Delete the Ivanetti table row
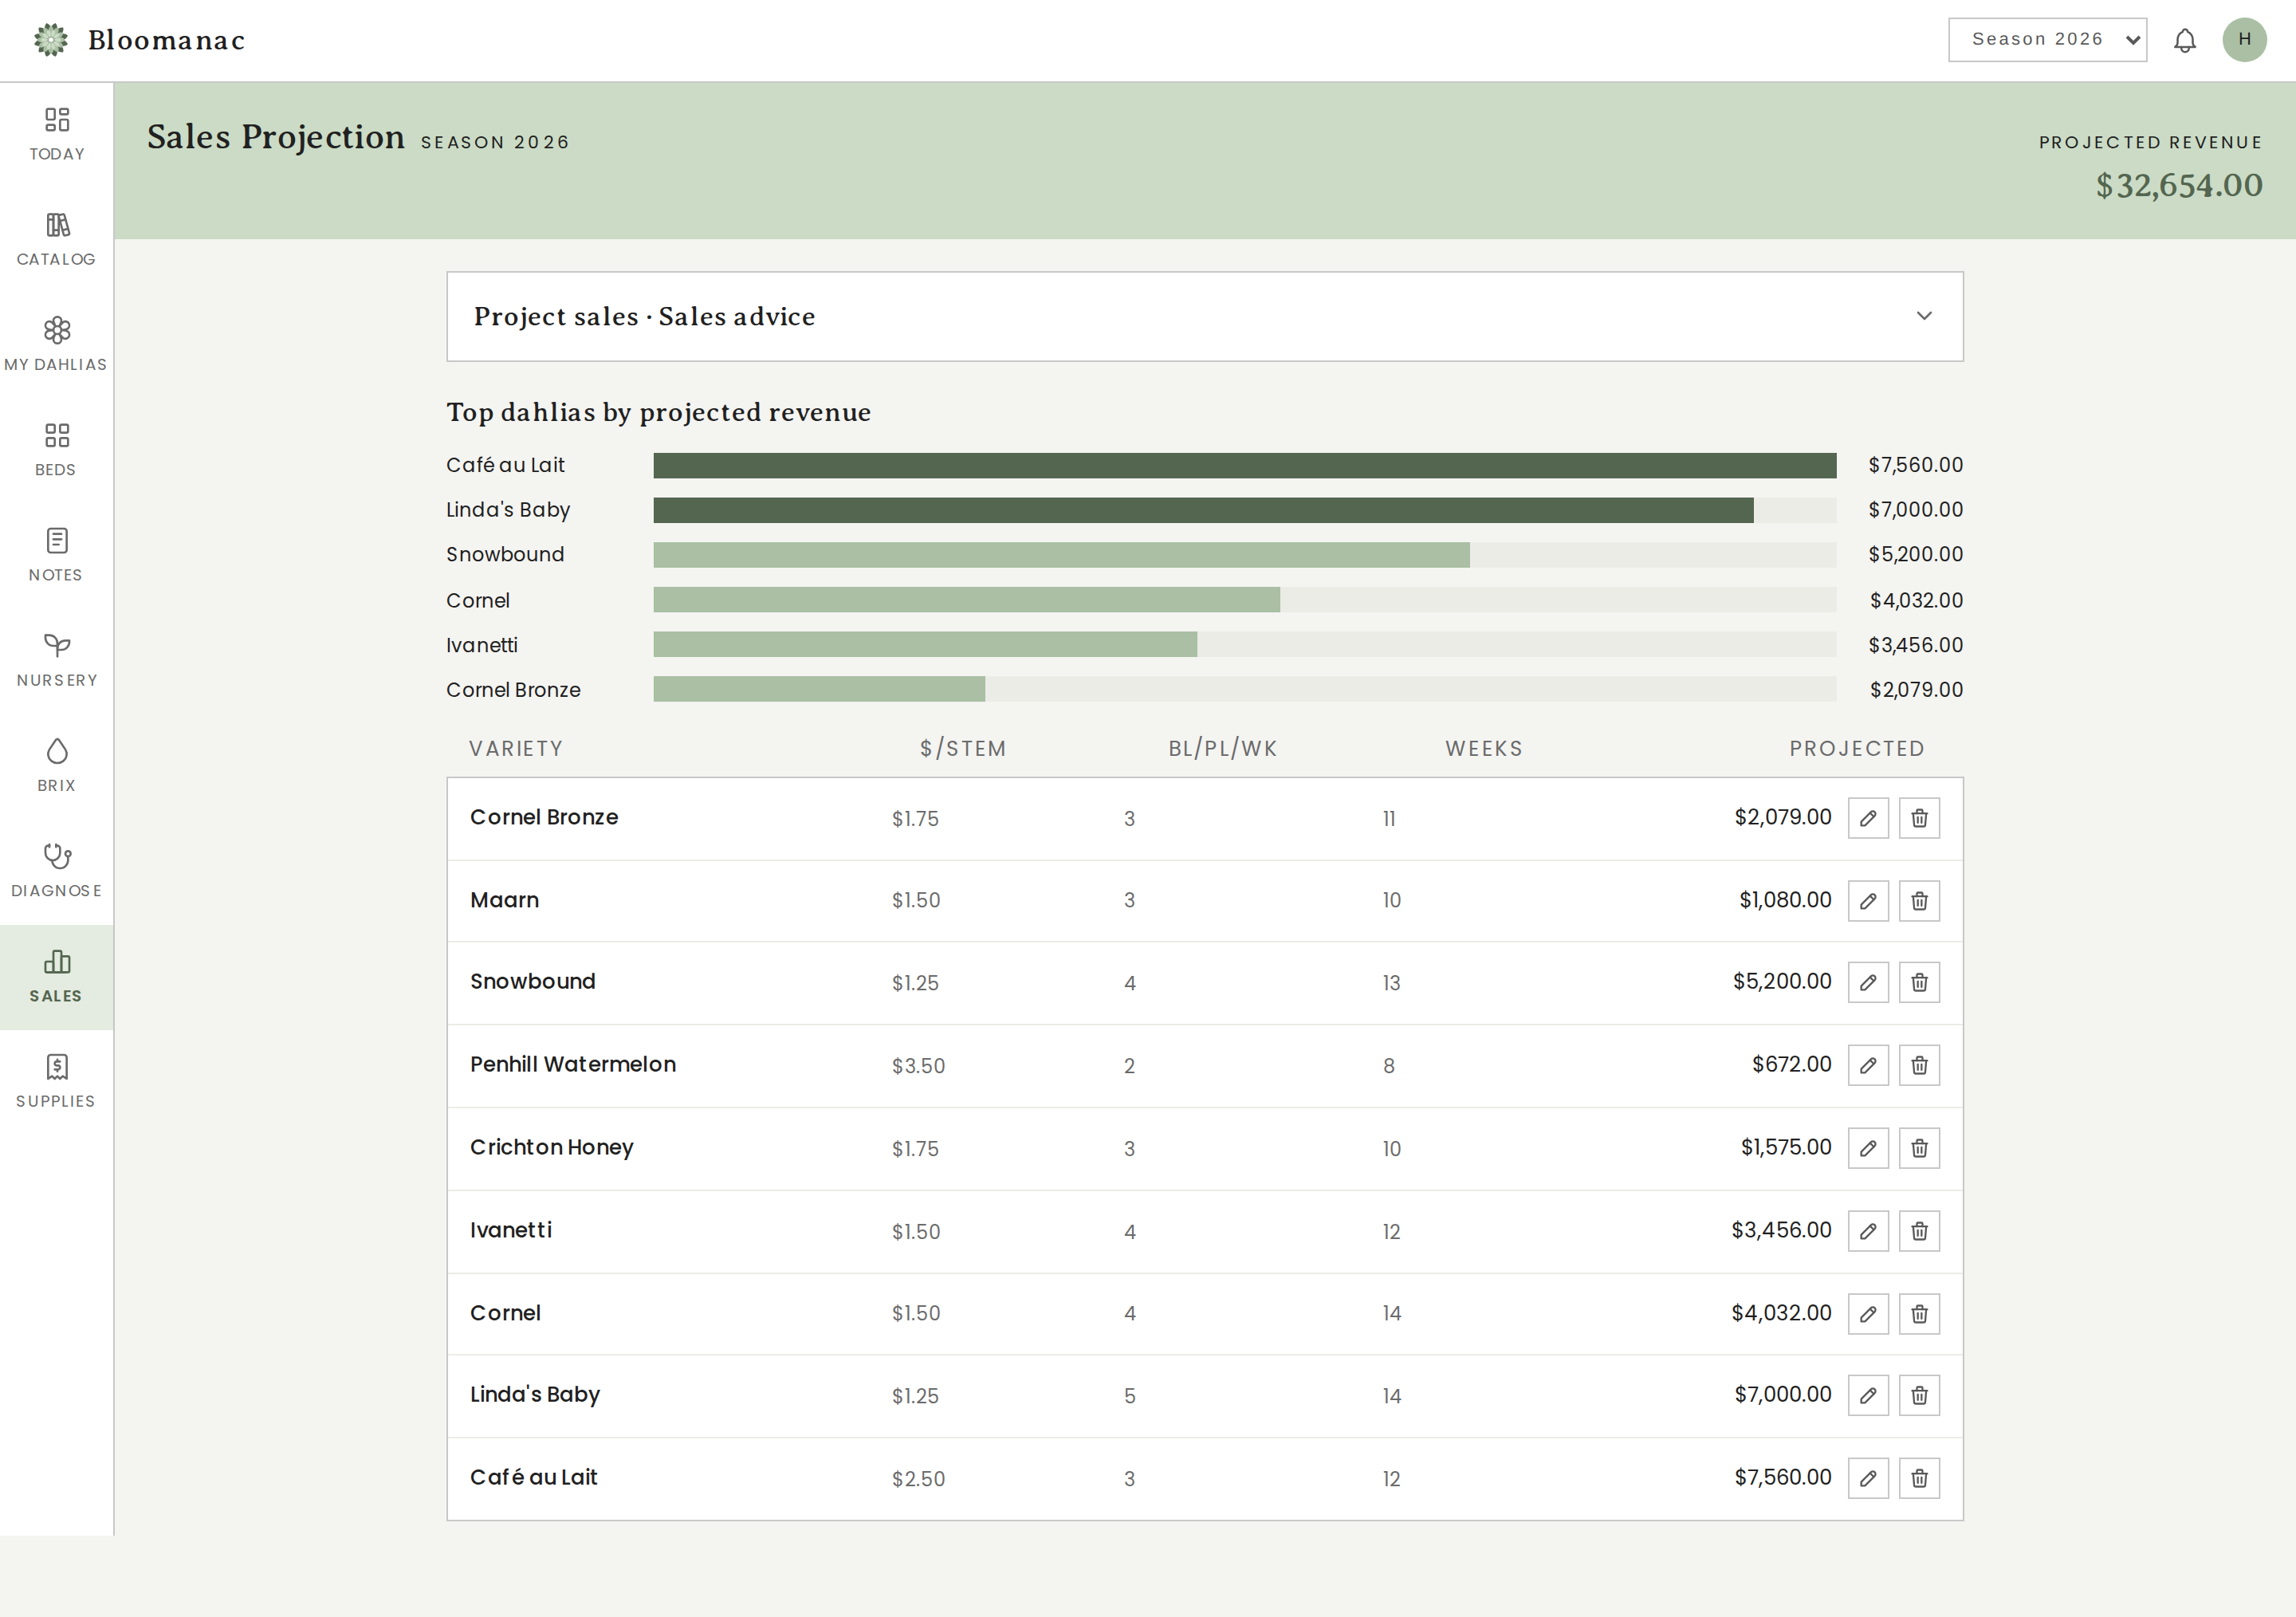Screen dimensions: 2296x1617 pos(1919,1231)
